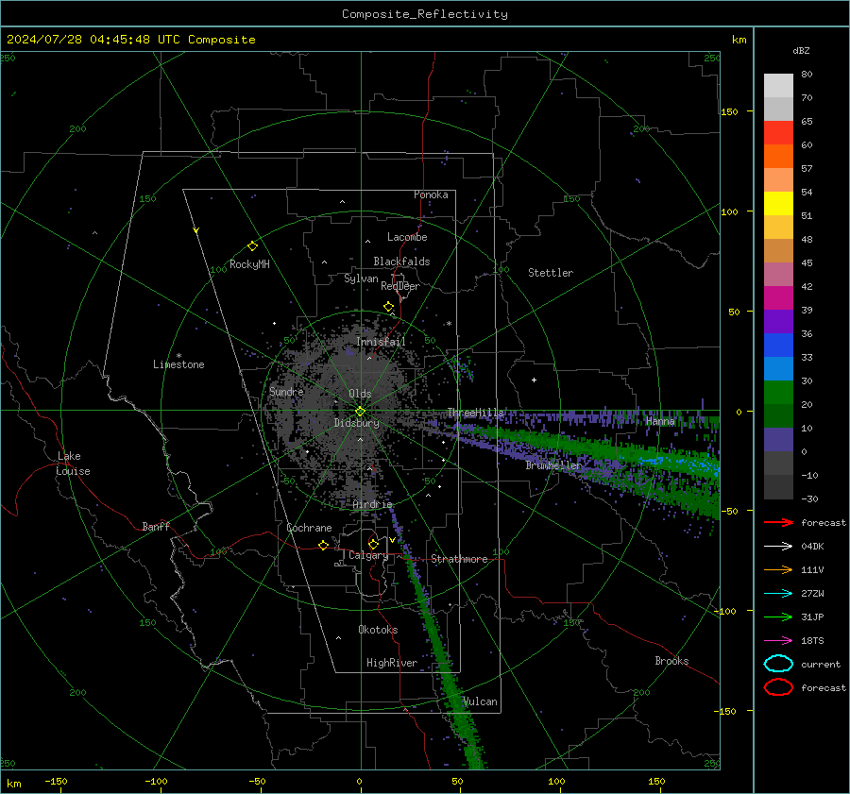Click the green 30 dBZ color swatch
This screenshot has height=794, width=850.
pyautogui.click(x=778, y=393)
